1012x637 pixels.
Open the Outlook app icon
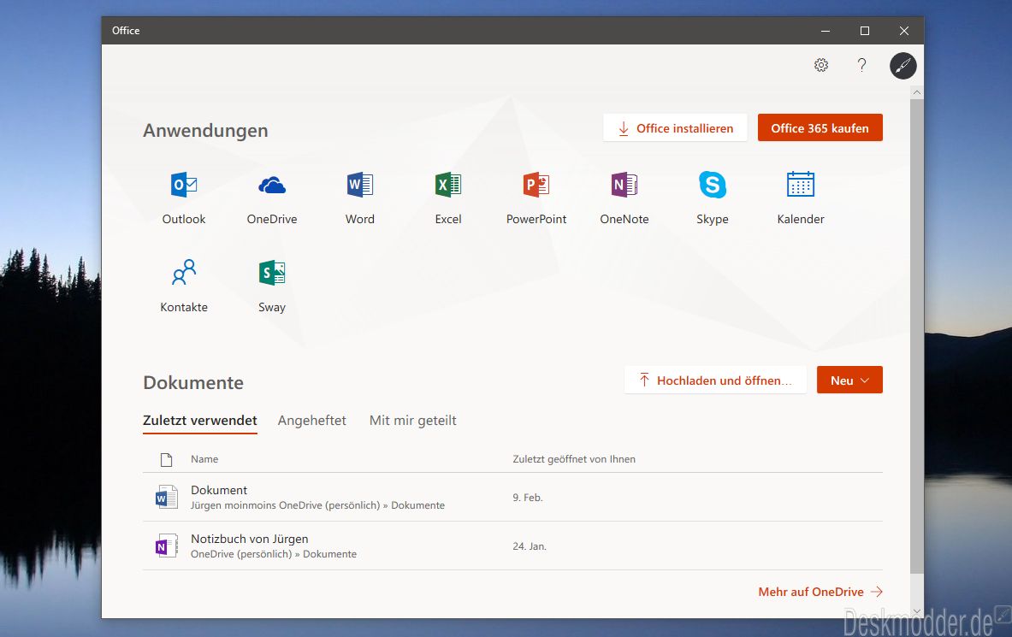click(x=183, y=186)
